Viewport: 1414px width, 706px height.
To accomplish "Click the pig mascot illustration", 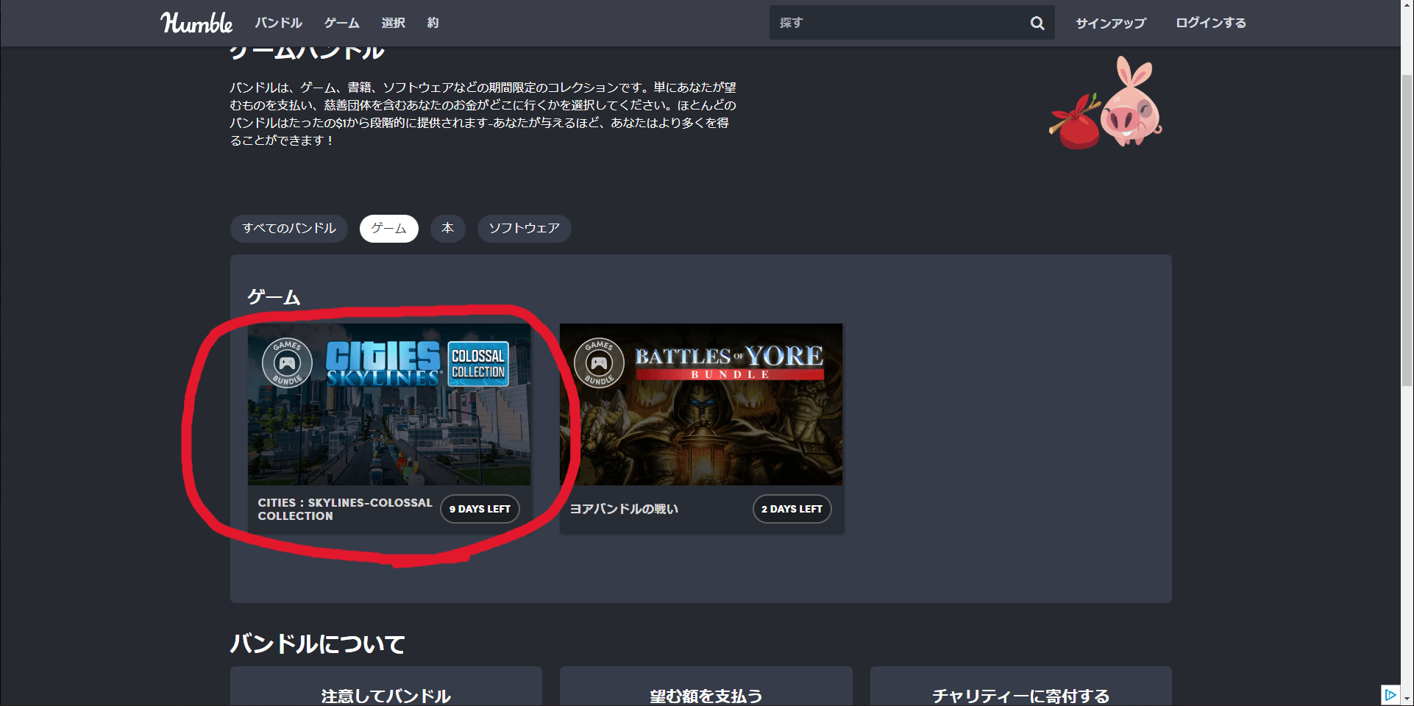I will pos(1106,103).
